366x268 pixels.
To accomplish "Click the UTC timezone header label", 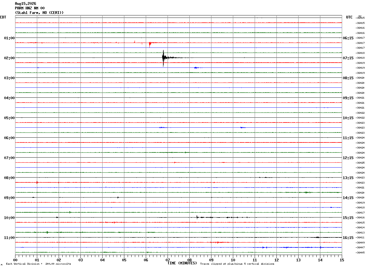I will [x=349, y=17].
